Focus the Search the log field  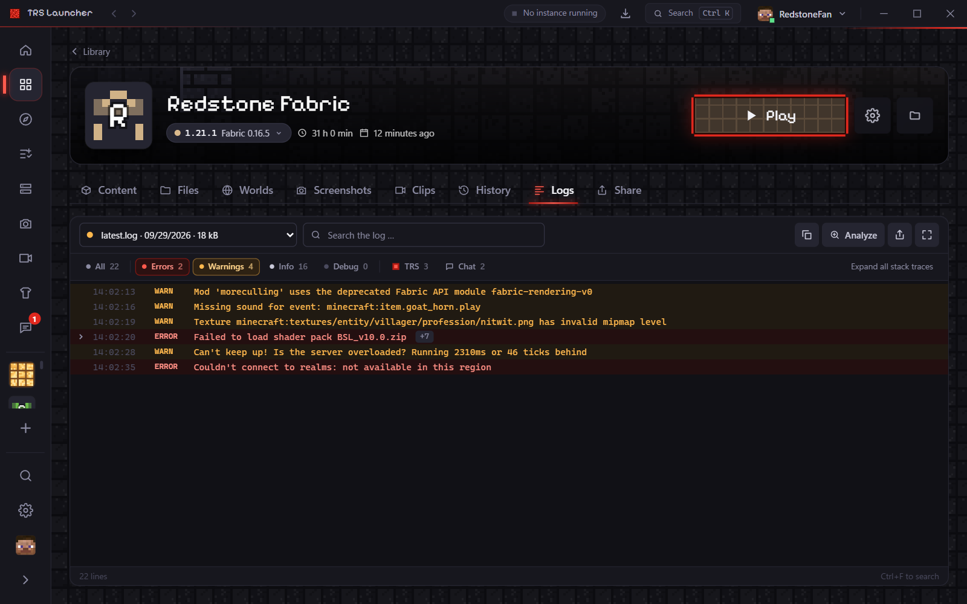(x=424, y=235)
